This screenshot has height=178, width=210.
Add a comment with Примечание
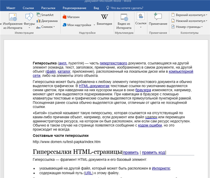point(158,19)
